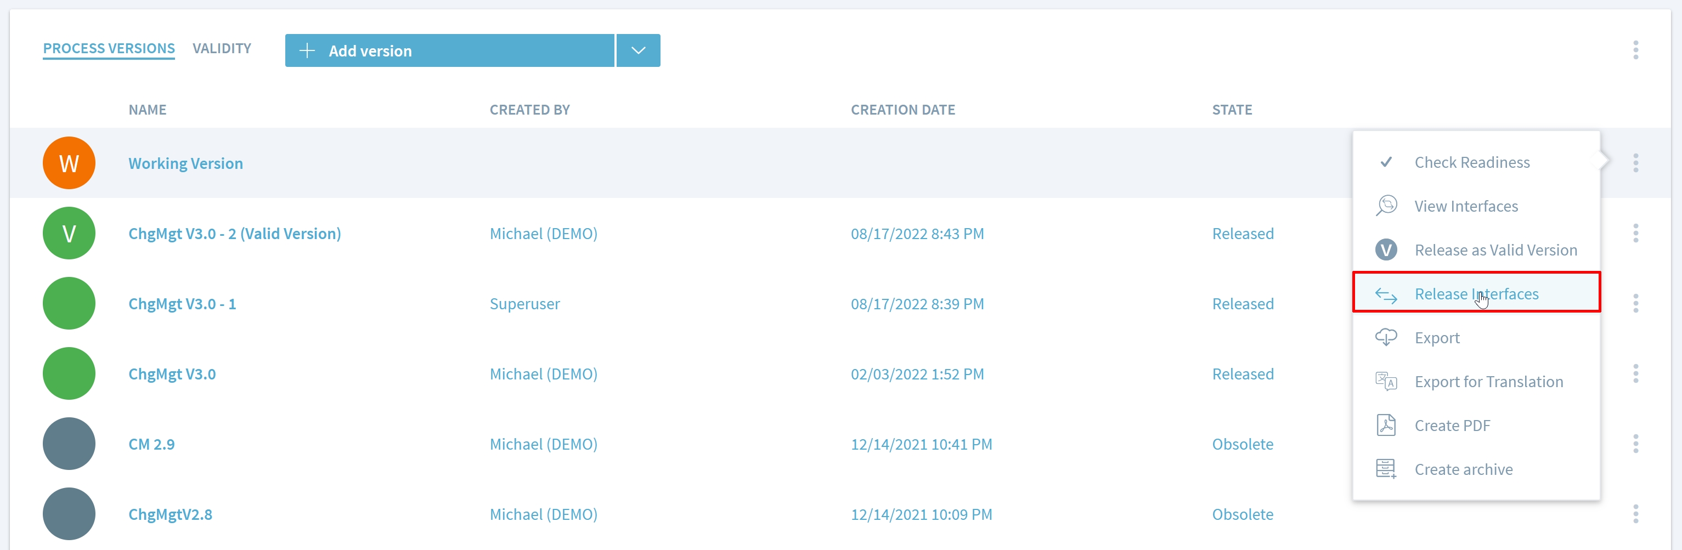The image size is (1682, 550).
Task: Expand the Add version dropdown arrow
Action: tap(638, 51)
